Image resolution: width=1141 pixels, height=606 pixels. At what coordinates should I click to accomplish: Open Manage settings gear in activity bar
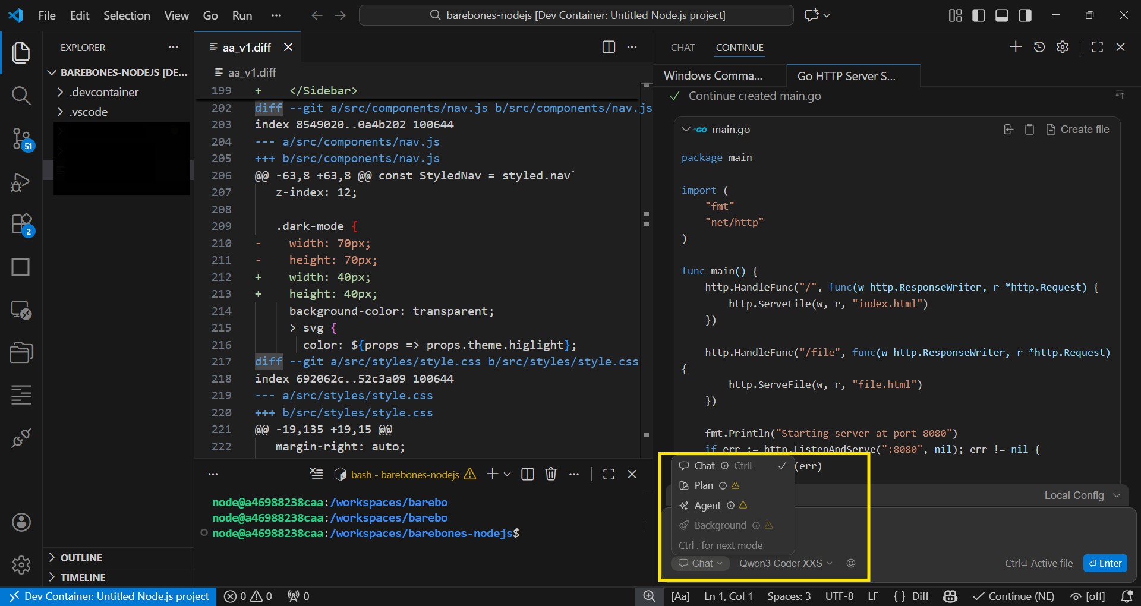[x=21, y=564]
